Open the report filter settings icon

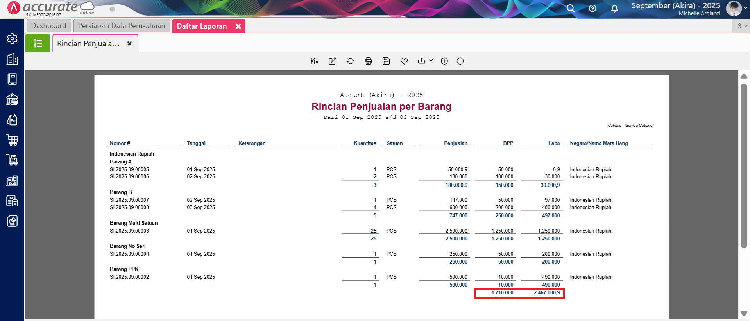click(x=314, y=61)
